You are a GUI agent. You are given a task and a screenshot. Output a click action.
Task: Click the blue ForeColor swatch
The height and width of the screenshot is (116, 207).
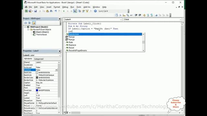coord(37,90)
